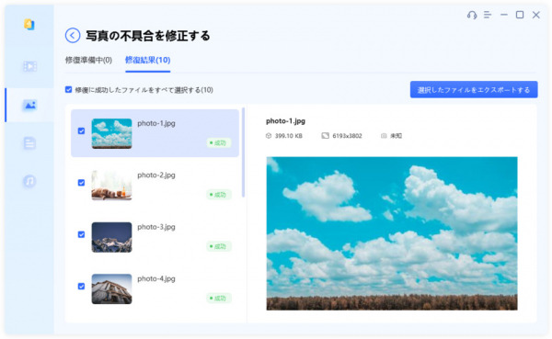Click the file list scrollbar
This screenshot has height=339, width=552.
(x=243, y=153)
